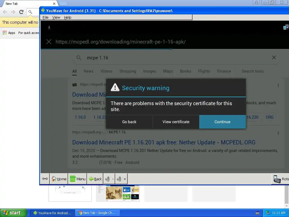Open the second most-visited thumbnail with colorful images

point(118,193)
